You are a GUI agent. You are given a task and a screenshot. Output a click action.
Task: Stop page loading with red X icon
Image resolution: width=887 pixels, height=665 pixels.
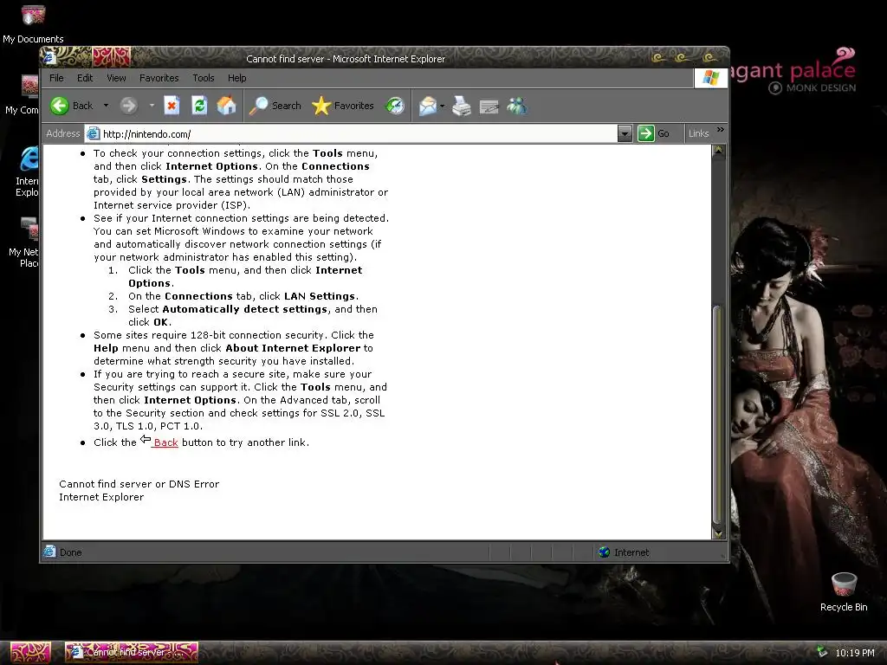tap(172, 106)
